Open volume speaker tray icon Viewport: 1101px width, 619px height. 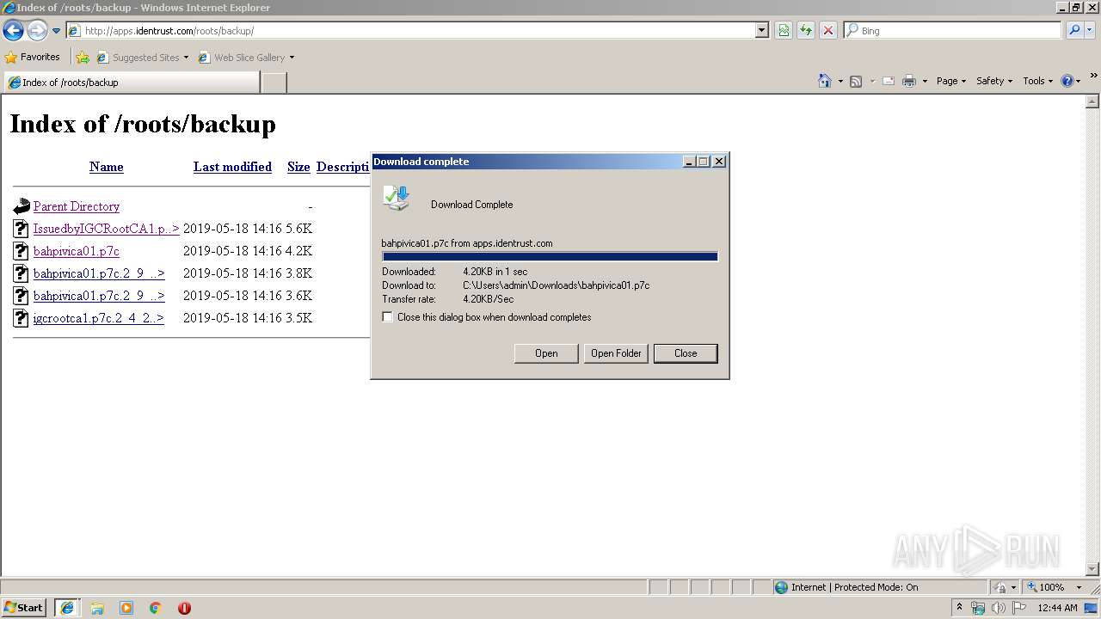point(999,608)
